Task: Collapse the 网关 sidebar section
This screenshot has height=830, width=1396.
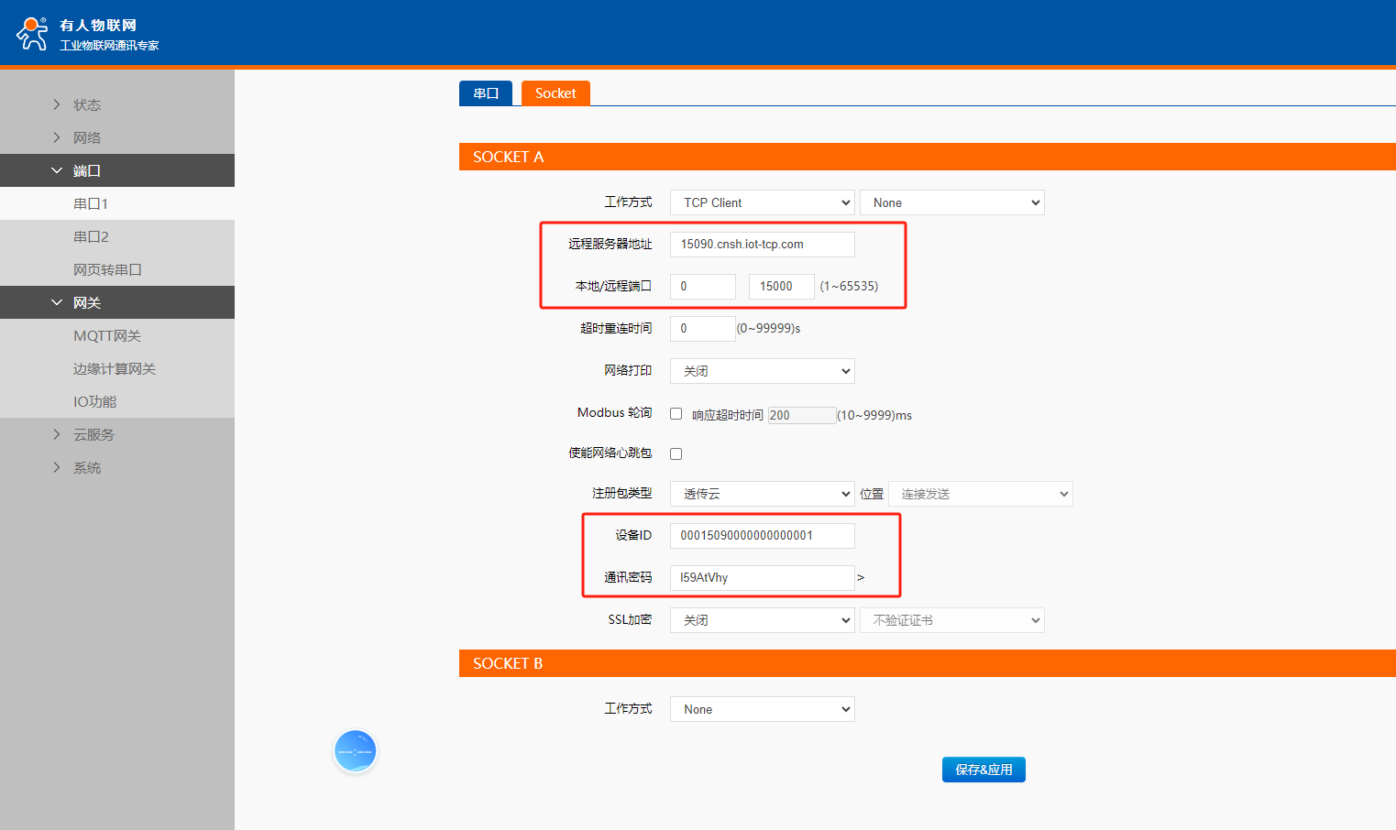Action: [86, 302]
